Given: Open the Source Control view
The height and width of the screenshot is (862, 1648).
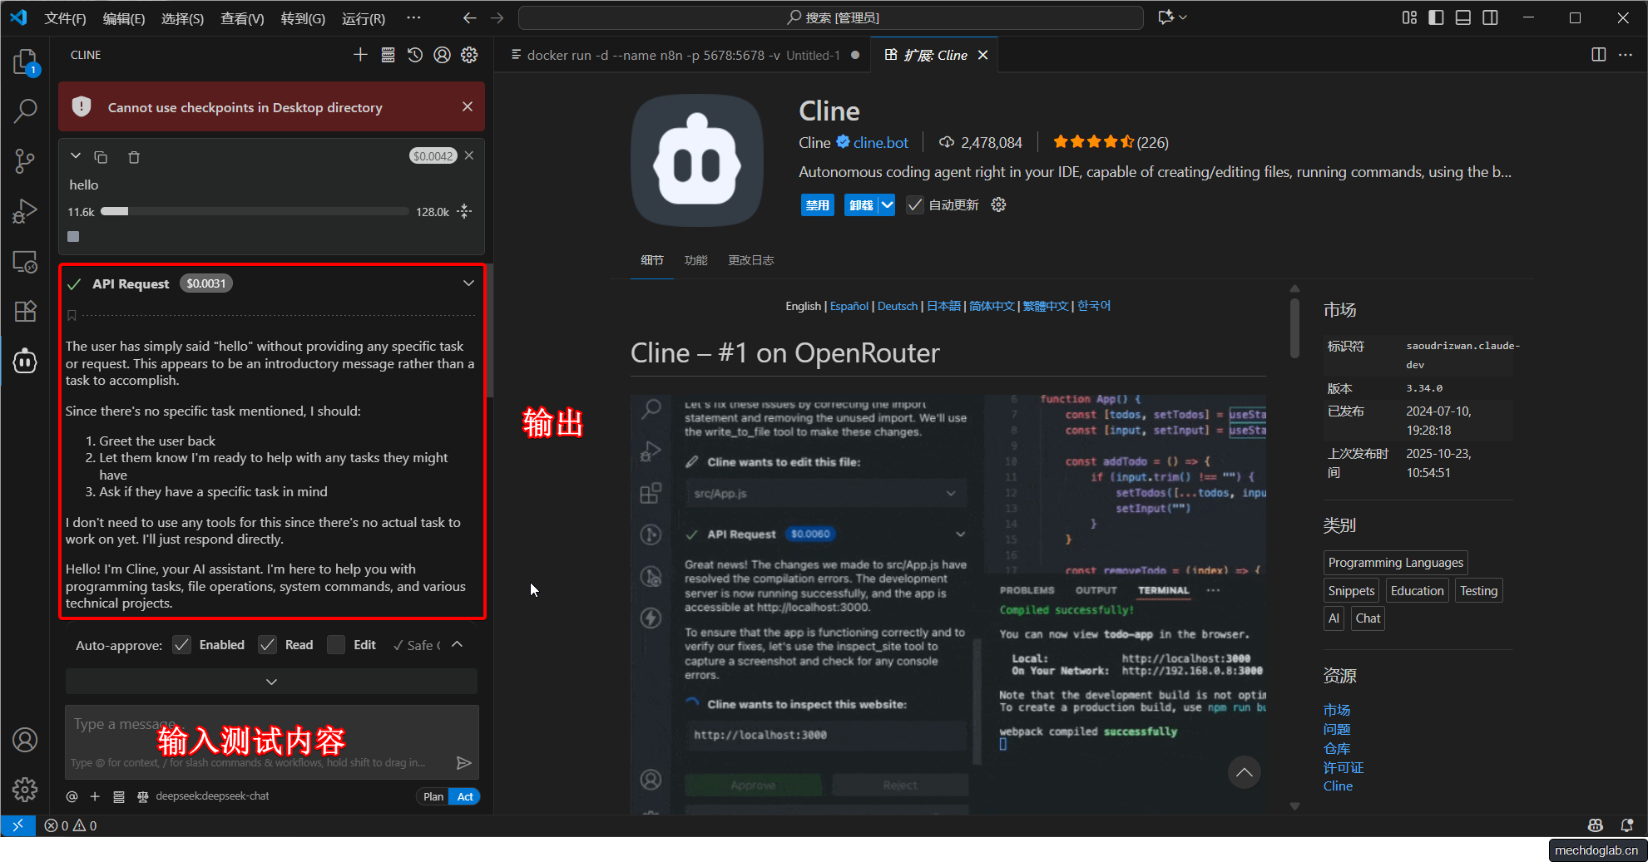Looking at the screenshot, I should (25, 160).
